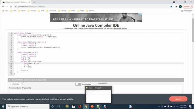This screenshot has width=194, height=109.
Task: Click the Chrome Update button
Action: click(x=187, y=7)
